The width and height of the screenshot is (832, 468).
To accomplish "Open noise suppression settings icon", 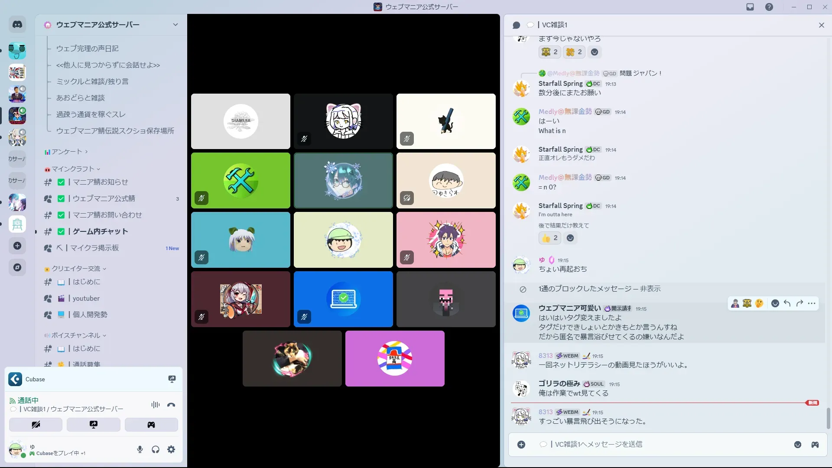I will click(155, 405).
